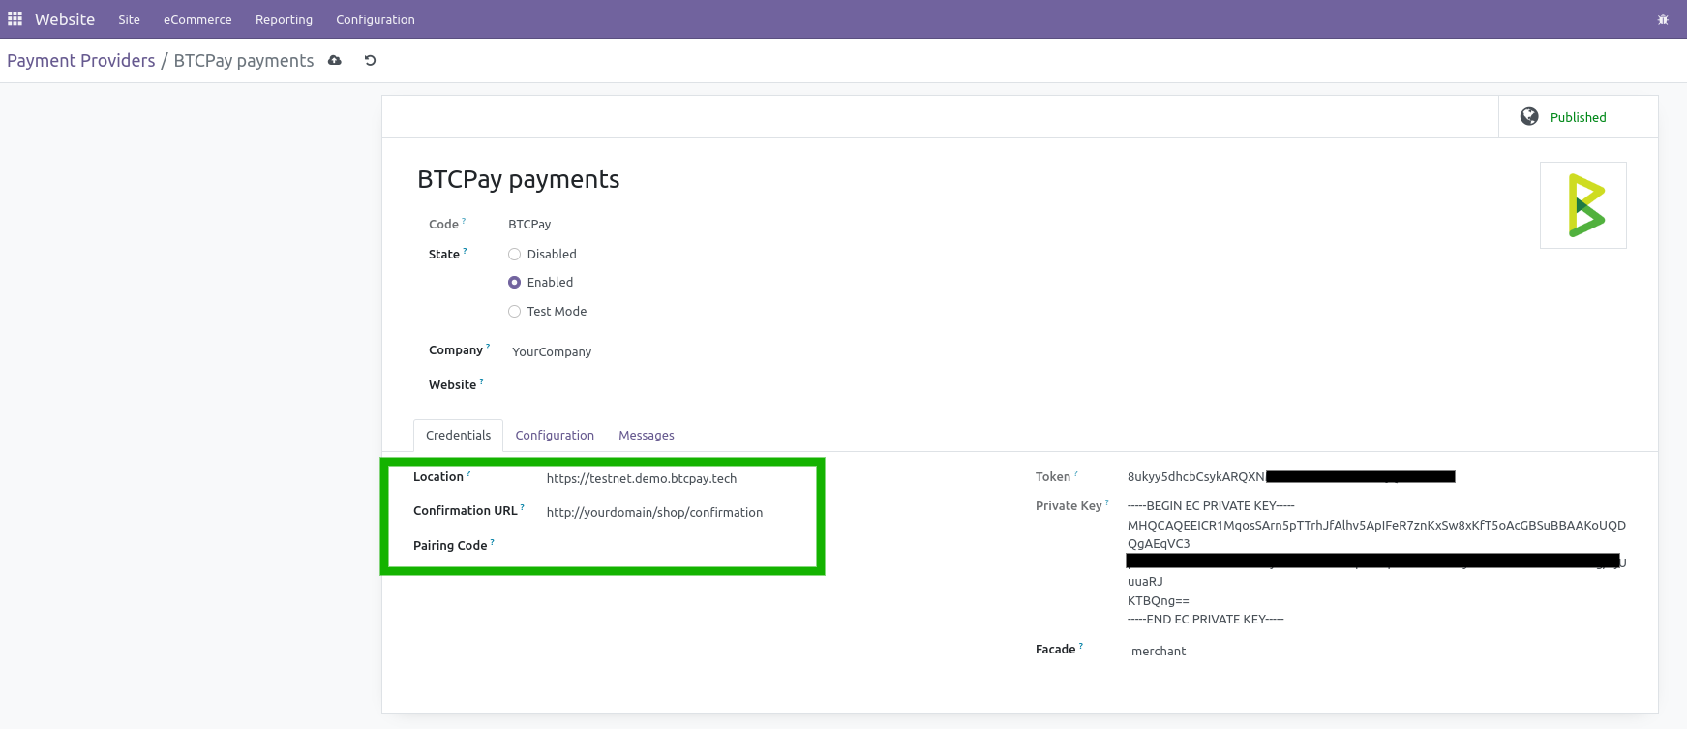Select the Disabled state radio button
Viewport: 1687px width, 729px height.
tap(515, 254)
